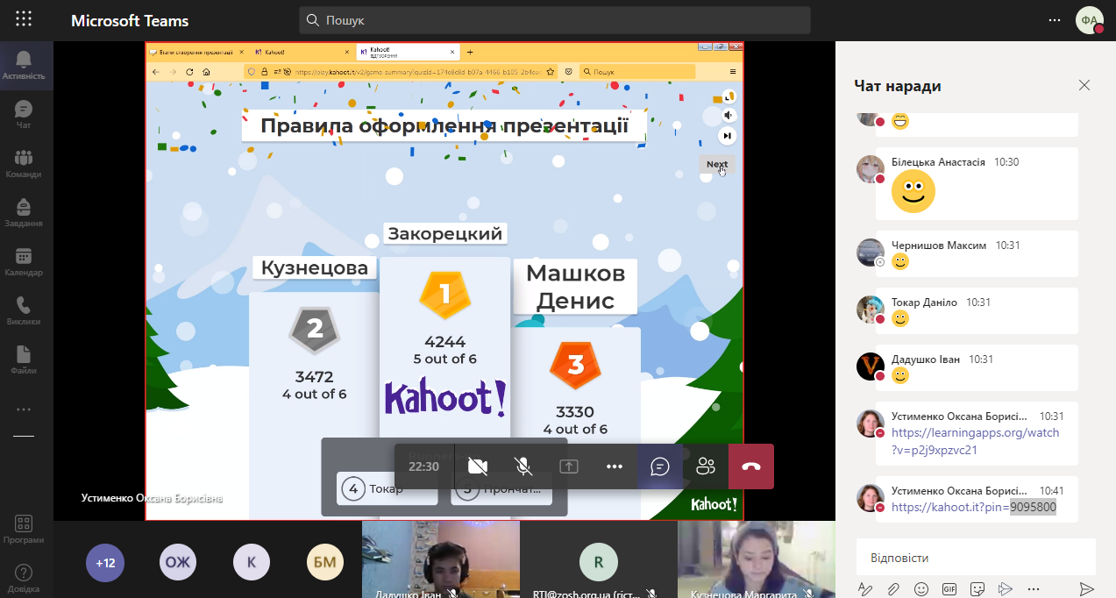Click the Машков Денис third place label
1116x598 pixels.
[x=575, y=287]
